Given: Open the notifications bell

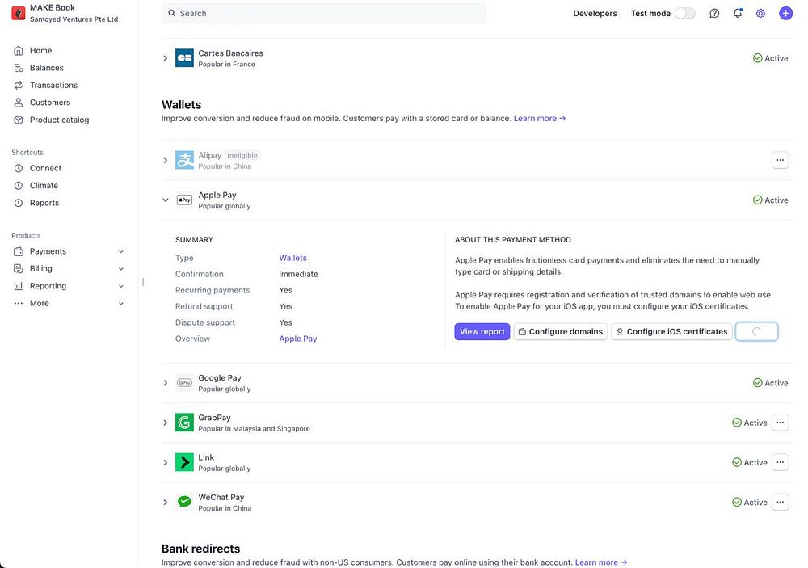Looking at the screenshot, I should click(x=738, y=14).
